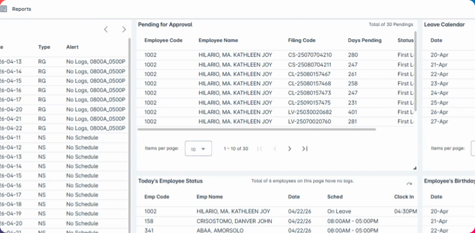475x233 pixels.
Task: Click the Date header in Leave Calendar
Action: tap(436, 40)
